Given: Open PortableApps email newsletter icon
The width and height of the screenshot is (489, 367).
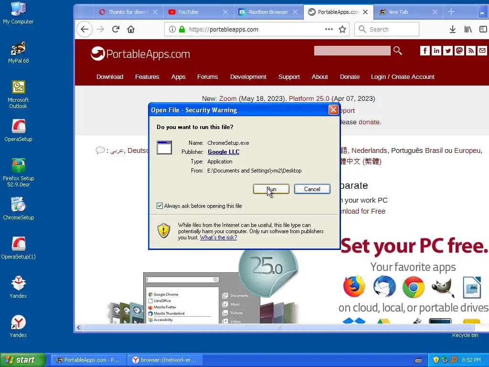Looking at the screenshot, I should point(482,51).
